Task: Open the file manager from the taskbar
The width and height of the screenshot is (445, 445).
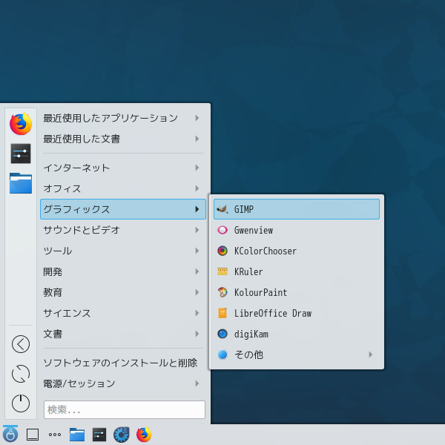Action: tap(77, 435)
